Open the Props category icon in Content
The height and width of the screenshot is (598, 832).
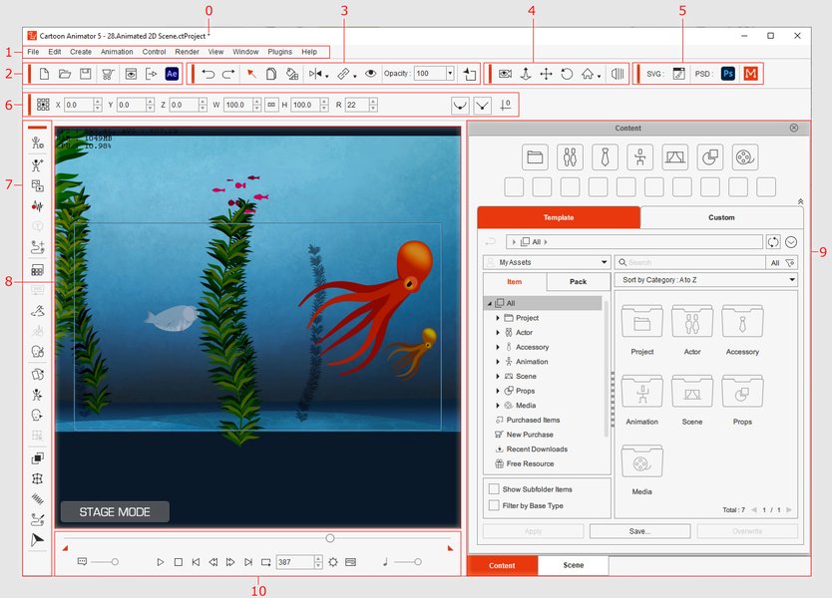click(x=710, y=156)
